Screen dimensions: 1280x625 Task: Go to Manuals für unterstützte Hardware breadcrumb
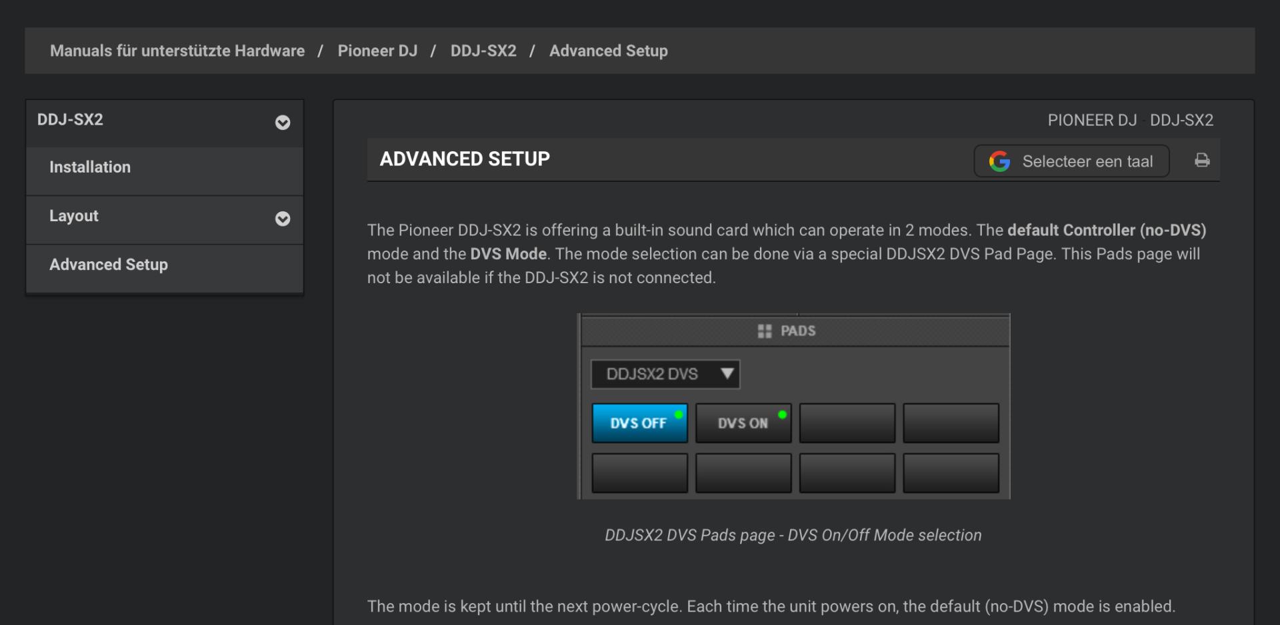point(177,51)
